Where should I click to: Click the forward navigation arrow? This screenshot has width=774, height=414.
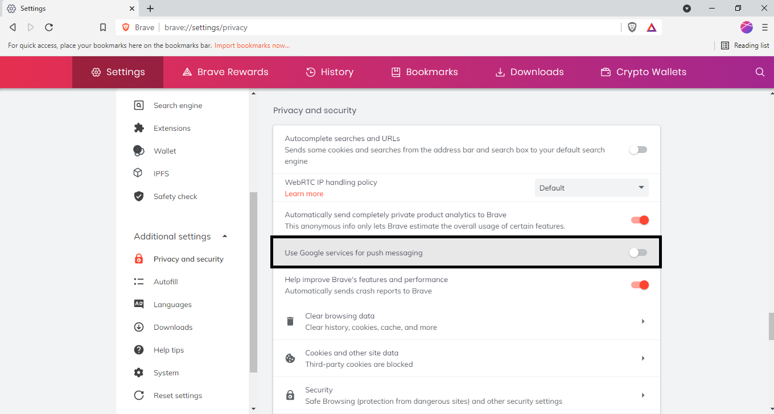pyautogui.click(x=31, y=27)
